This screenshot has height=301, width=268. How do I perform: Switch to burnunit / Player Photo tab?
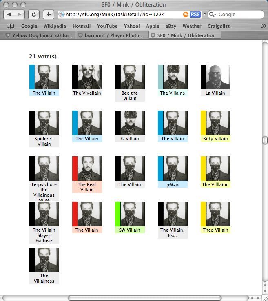pyautogui.click(x=114, y=35)
